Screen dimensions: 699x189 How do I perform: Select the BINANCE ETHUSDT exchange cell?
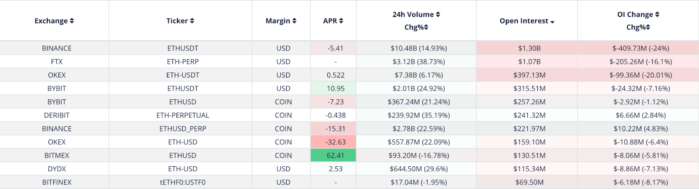(57, 48)
